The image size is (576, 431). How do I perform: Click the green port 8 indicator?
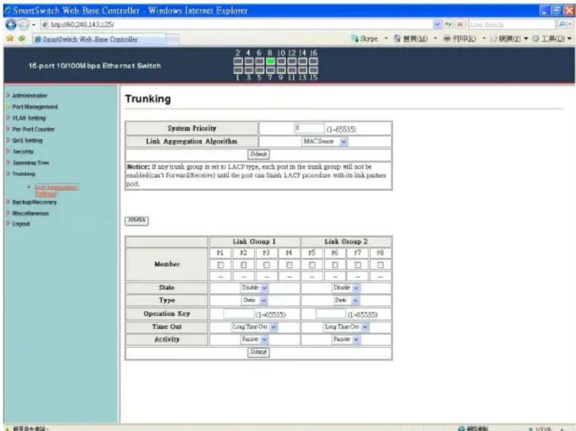click(x=270, y=61)
